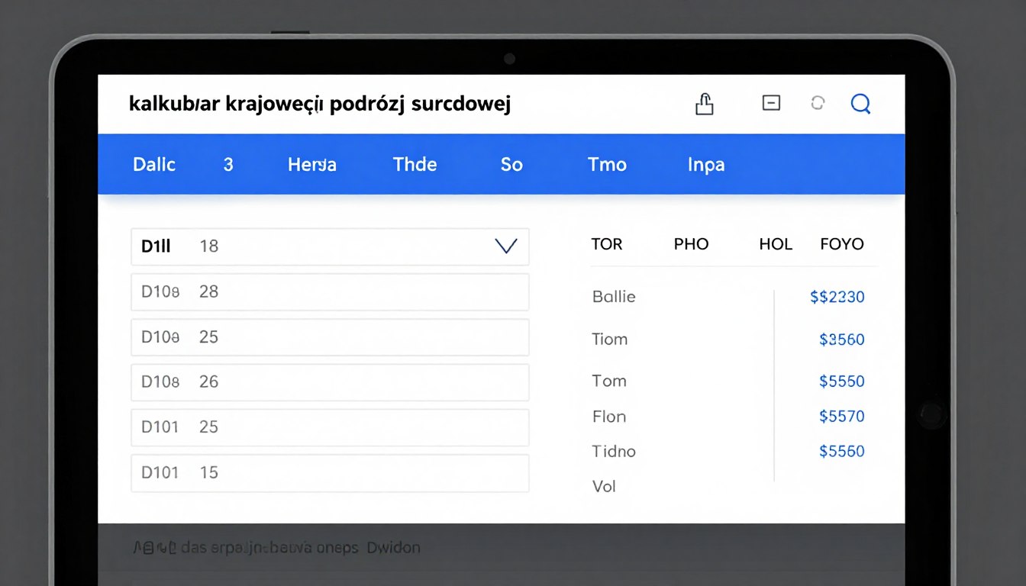This screenshot has height=586, width=1026.
Task: Click the $5550 amount next to Tom
Action: [841, 381]
